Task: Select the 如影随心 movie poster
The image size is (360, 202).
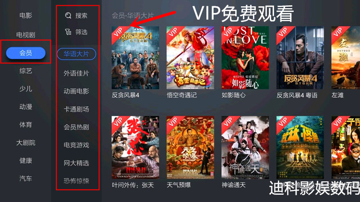Action: [x=245, y=58]
